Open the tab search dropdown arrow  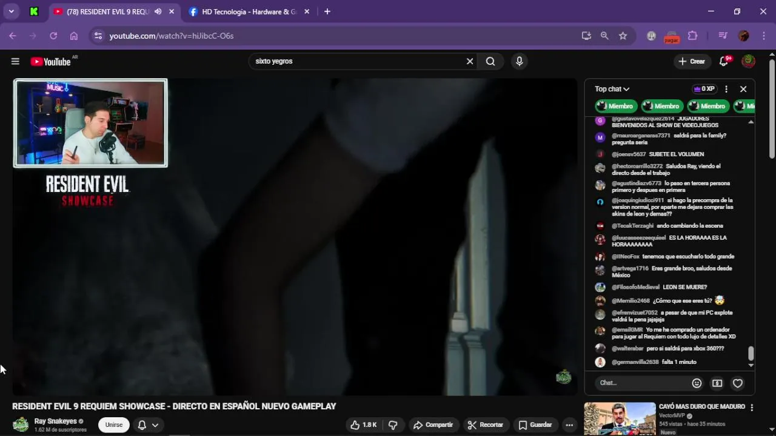coord(11,12)
